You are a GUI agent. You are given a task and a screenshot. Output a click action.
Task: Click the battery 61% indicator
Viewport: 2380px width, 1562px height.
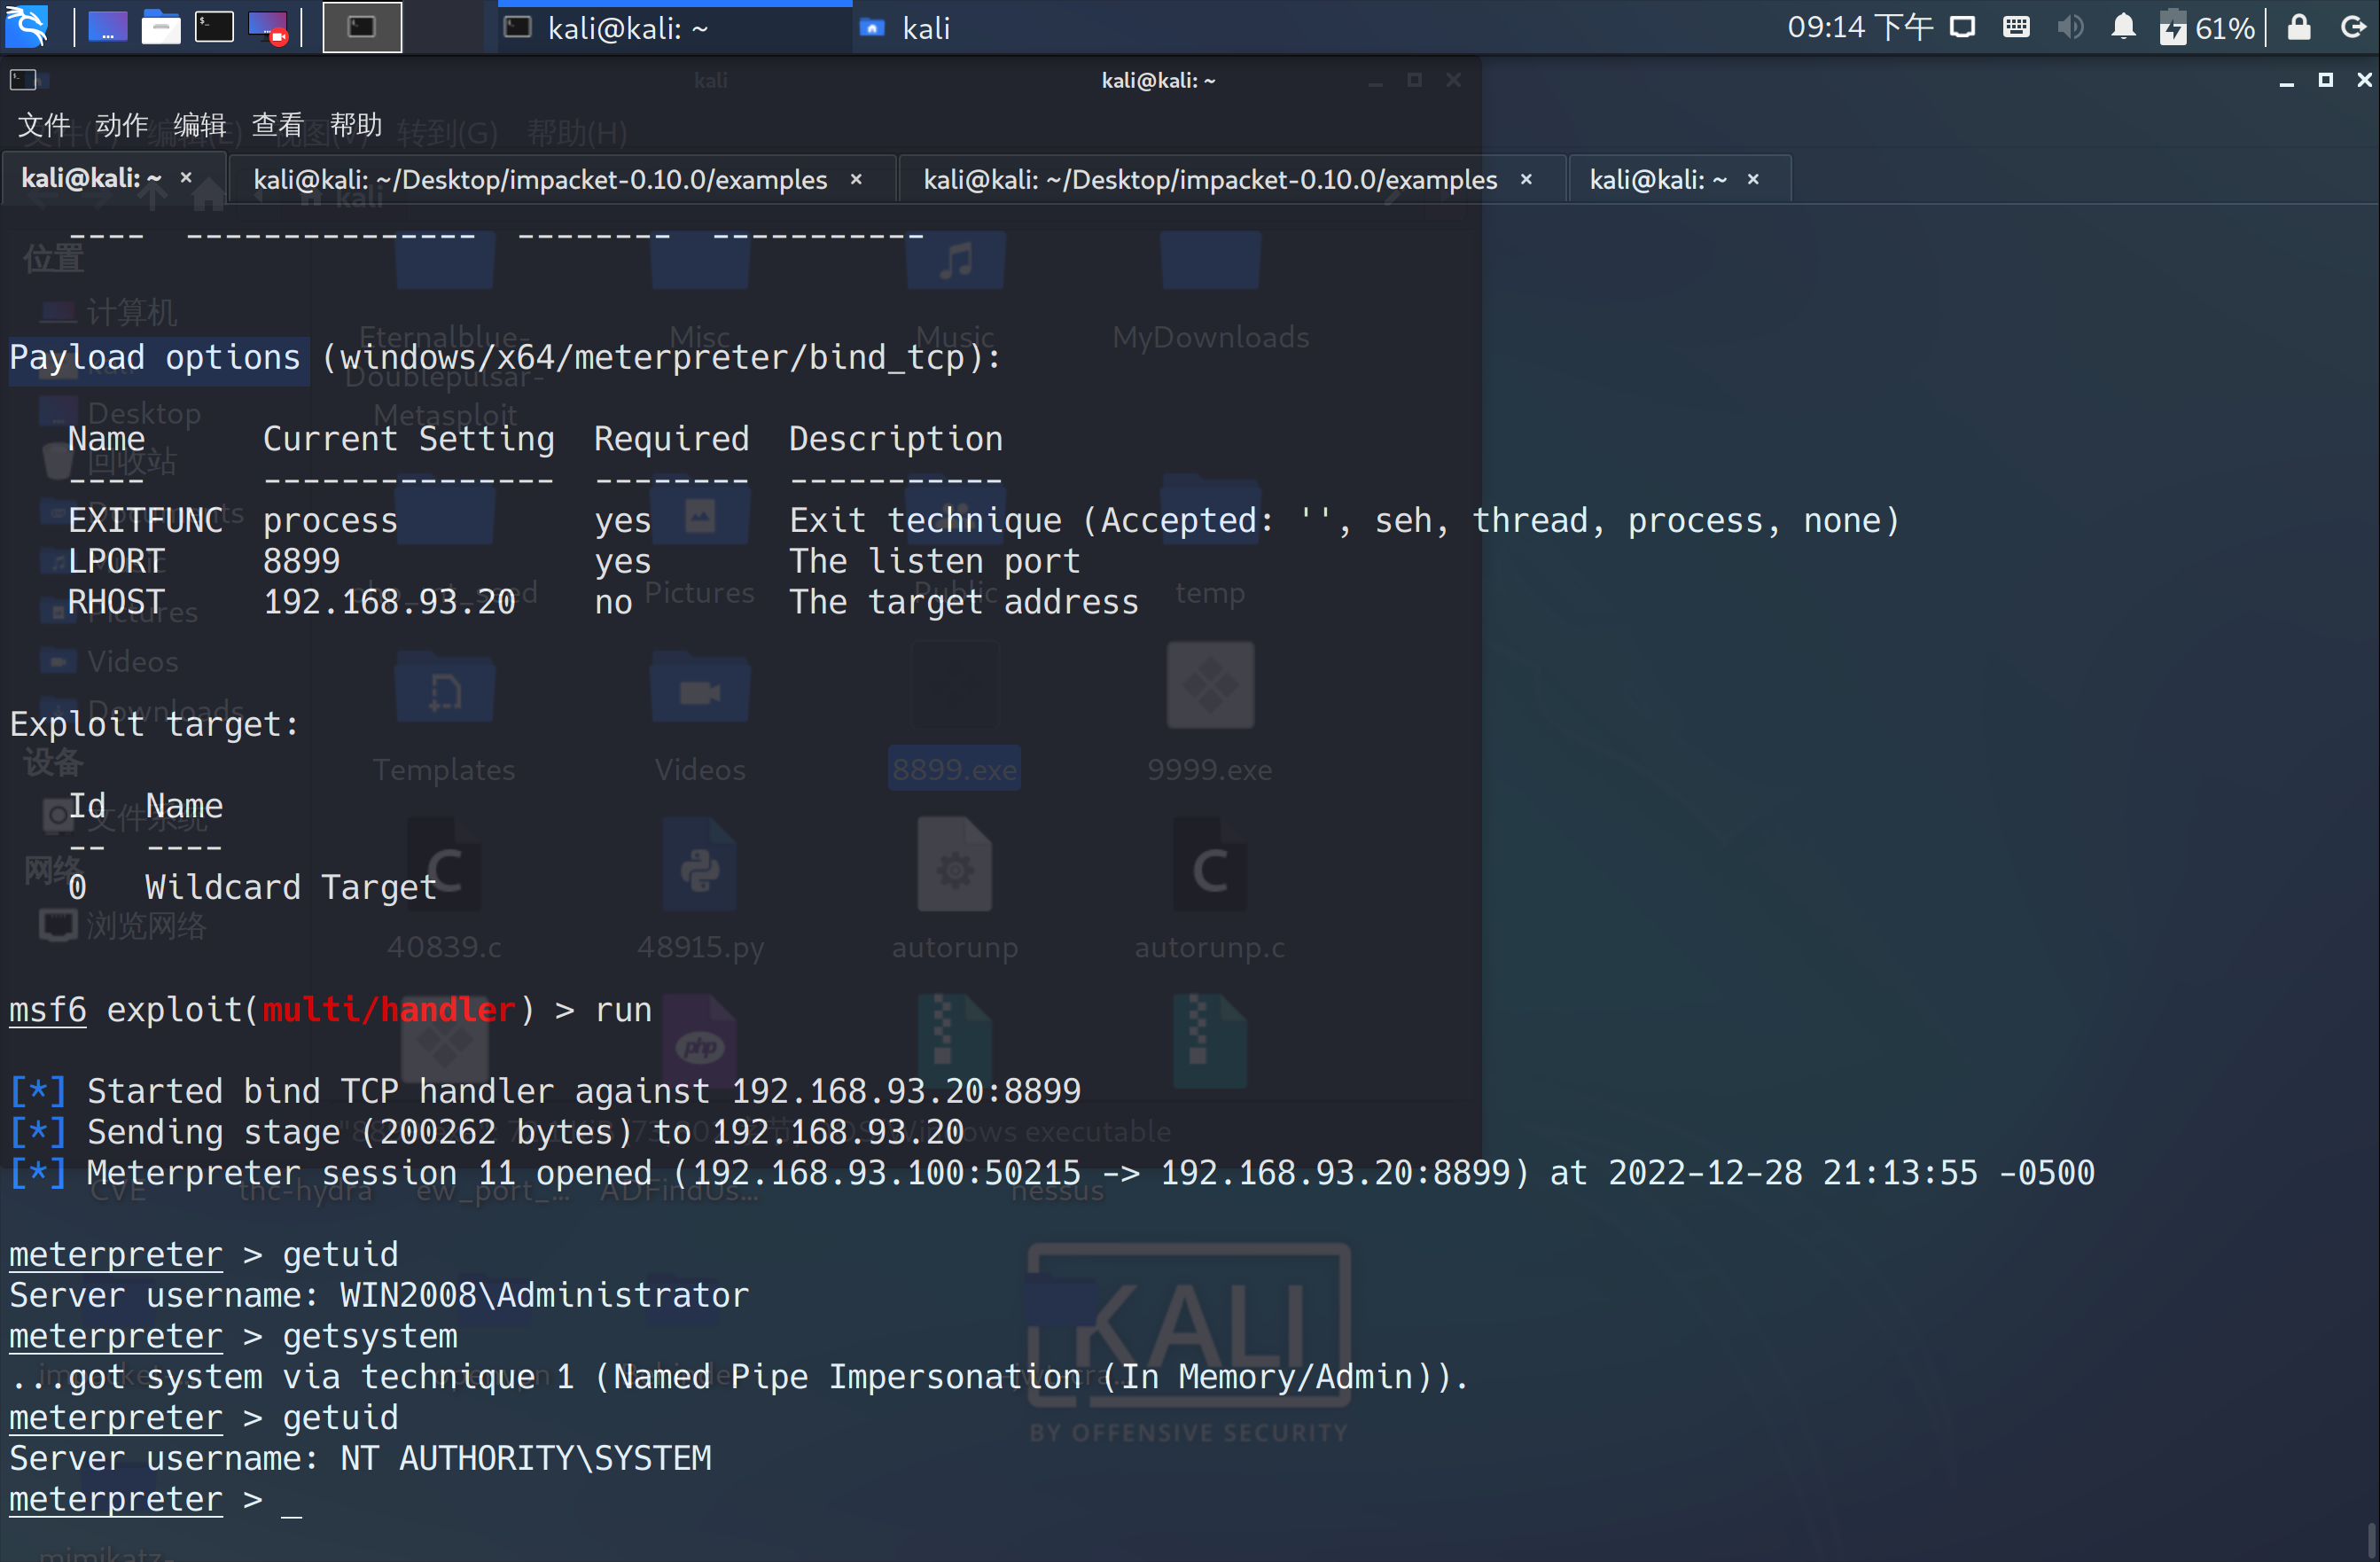pos(2207,27)
